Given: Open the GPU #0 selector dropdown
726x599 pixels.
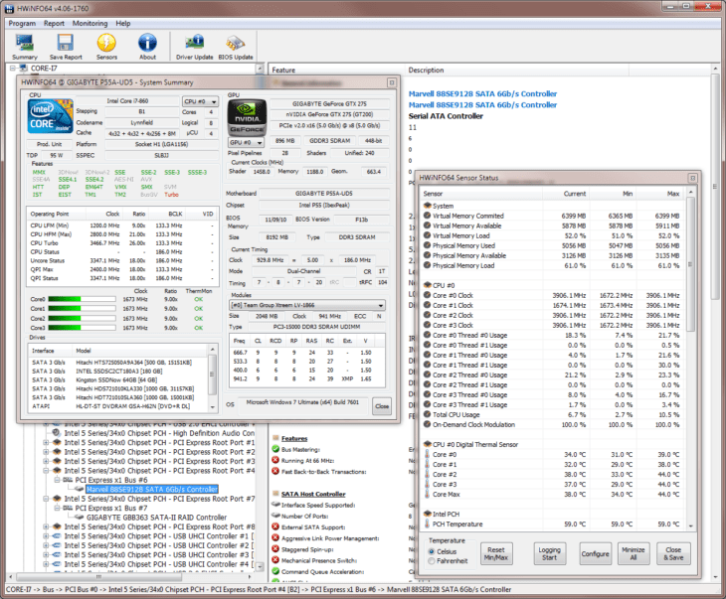Looking at the screenshot, I should click(246, 142).
